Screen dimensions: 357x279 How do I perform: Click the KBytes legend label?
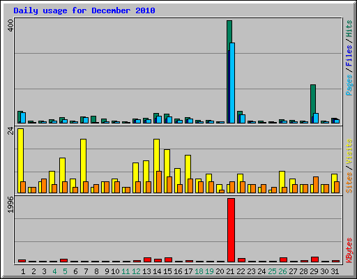[x=349, y=250]
